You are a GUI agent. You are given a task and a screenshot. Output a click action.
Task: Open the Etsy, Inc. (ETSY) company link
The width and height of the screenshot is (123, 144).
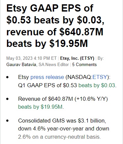[77, 58]
